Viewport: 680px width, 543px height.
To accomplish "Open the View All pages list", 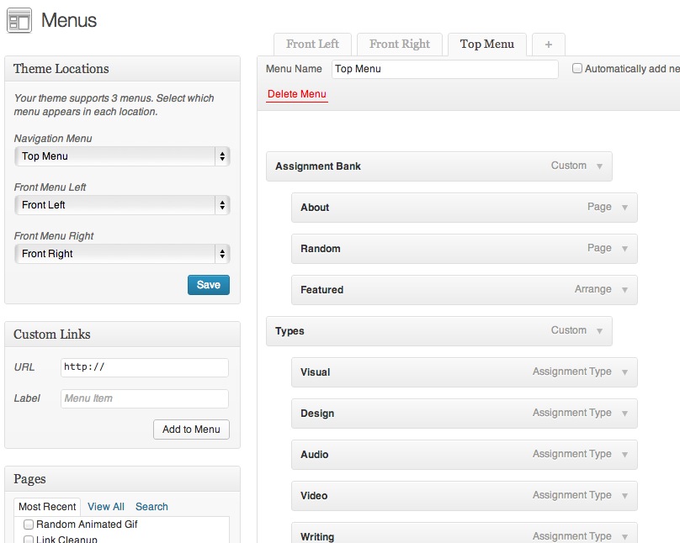I will 105,507.
